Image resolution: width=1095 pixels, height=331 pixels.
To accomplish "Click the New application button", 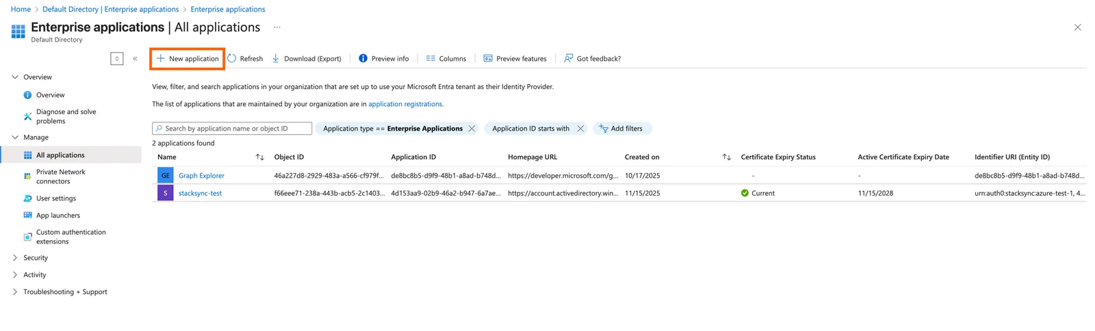I will tap(188, 59).
